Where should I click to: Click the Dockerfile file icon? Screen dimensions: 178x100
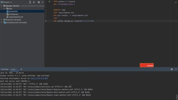point(8,11)
